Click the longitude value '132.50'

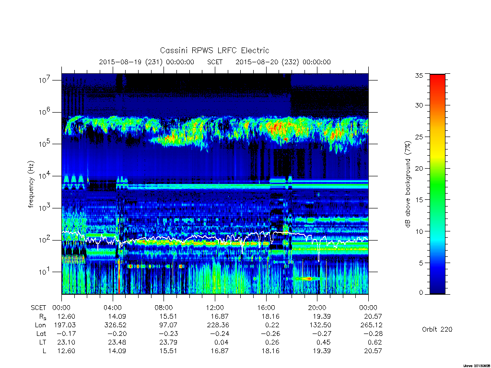320,325
